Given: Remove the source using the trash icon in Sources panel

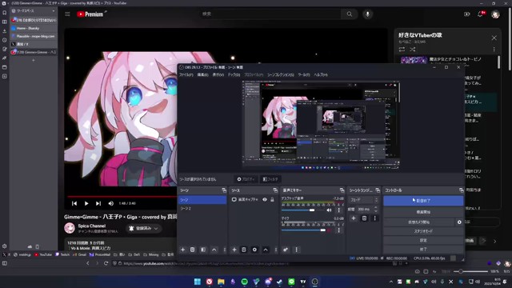Looking at the screenshot, I should (243, 250).
